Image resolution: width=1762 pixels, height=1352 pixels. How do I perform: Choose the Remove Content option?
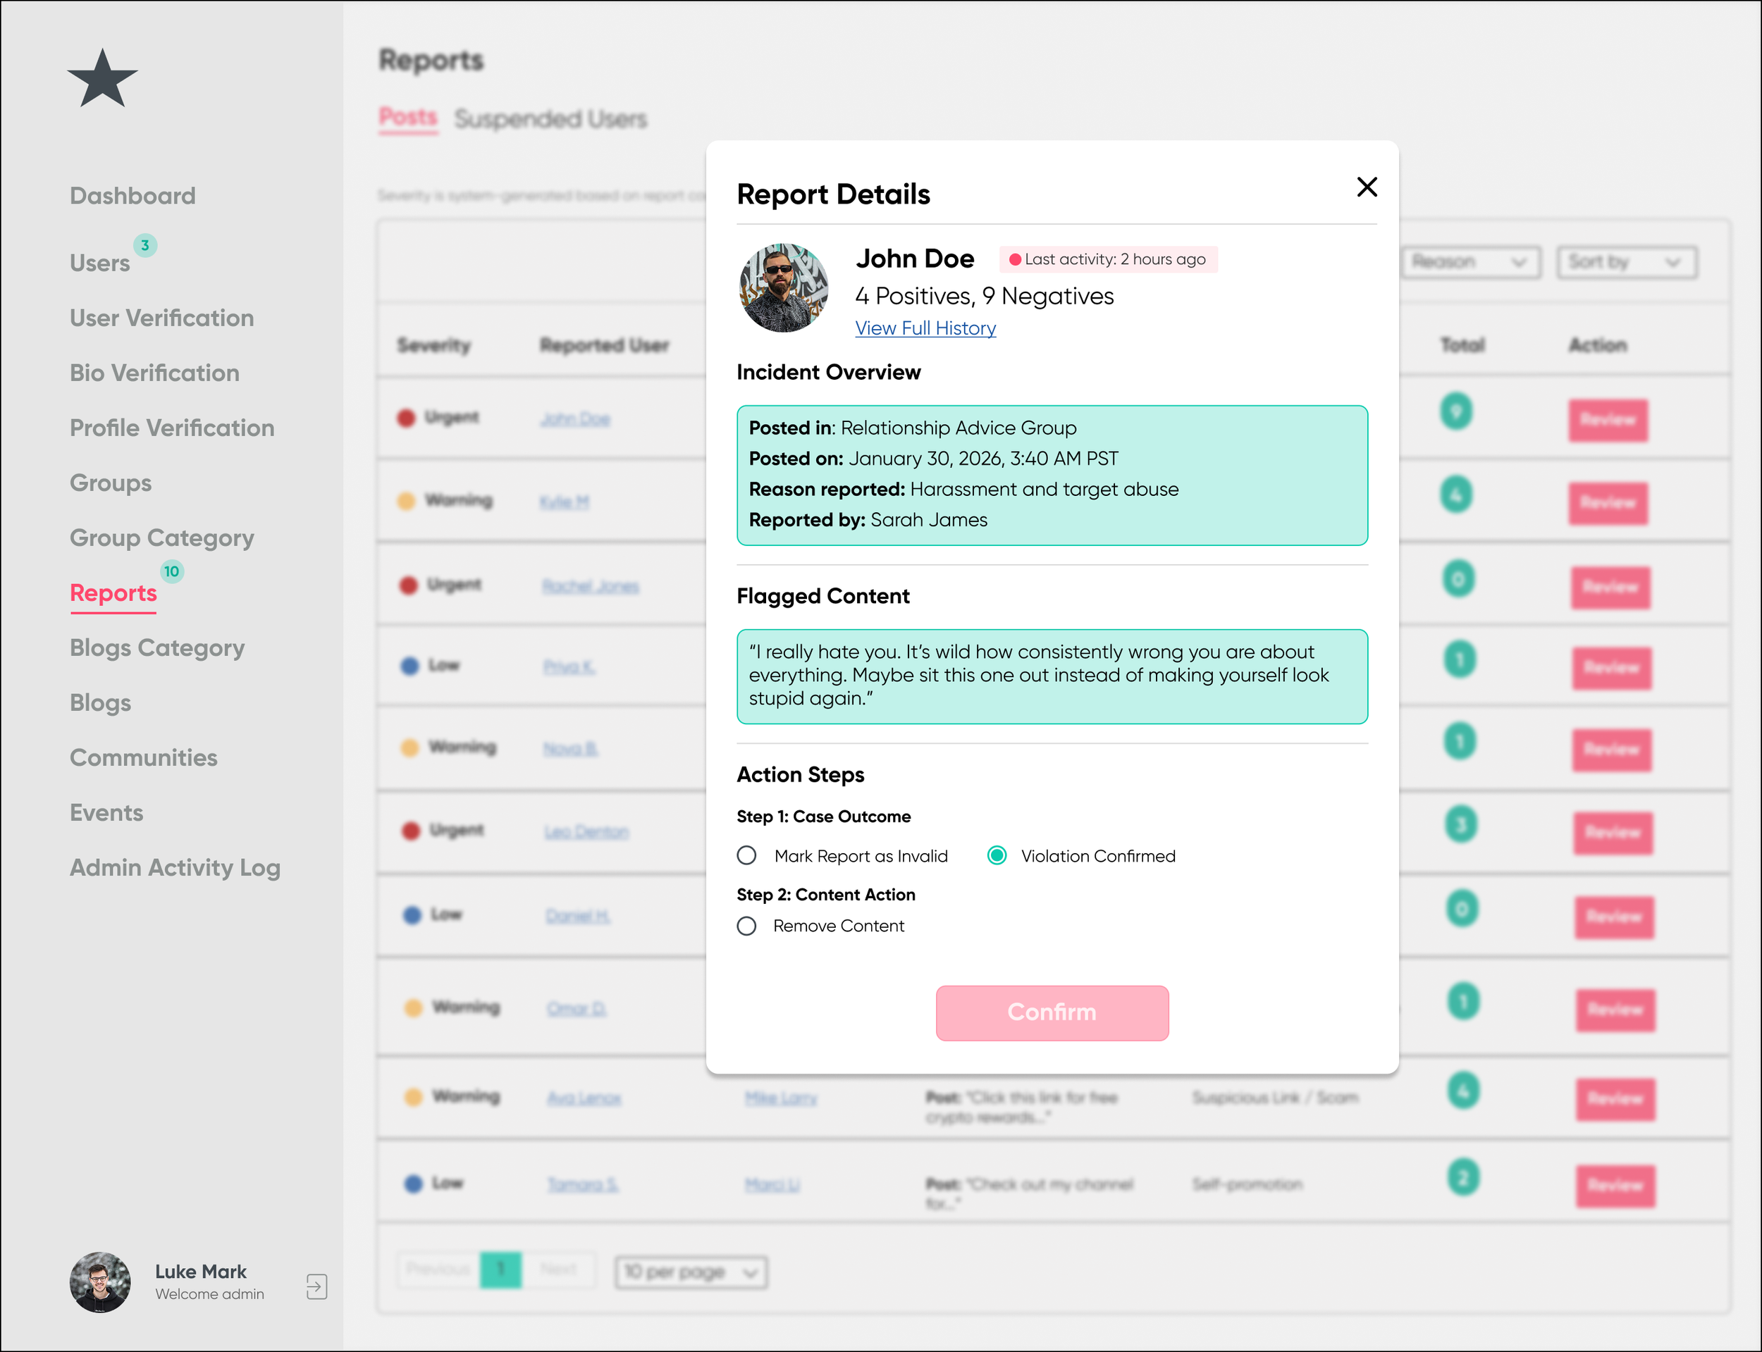(747, 926)
